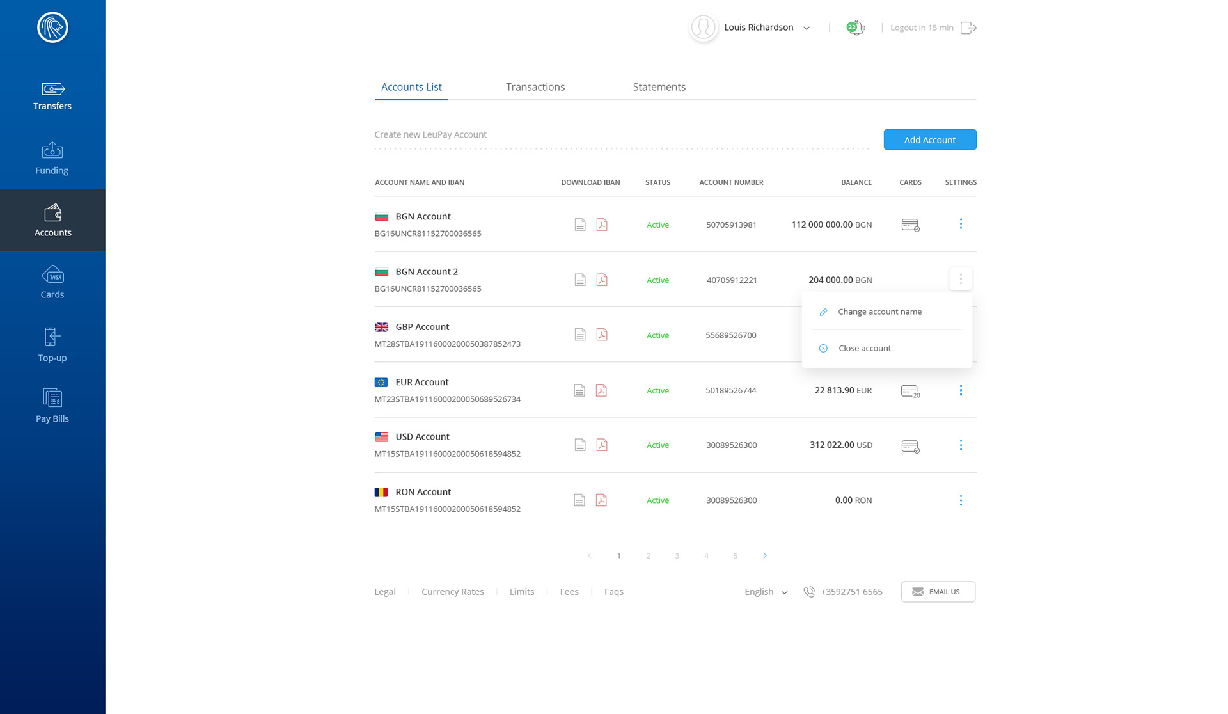
Task: Click the logout exit icon
Action: (968, 28)
